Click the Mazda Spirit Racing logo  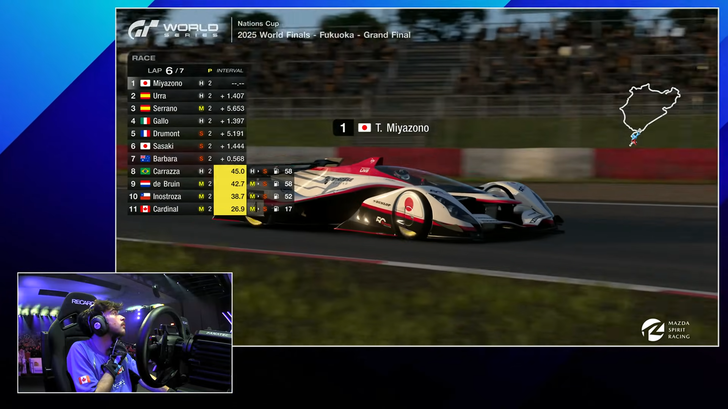[x=665, y=329]
